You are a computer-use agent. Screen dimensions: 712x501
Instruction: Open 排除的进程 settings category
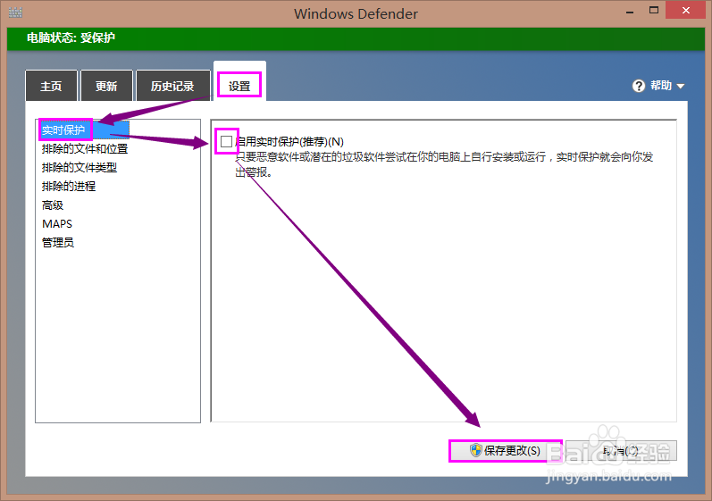(69, 186)
